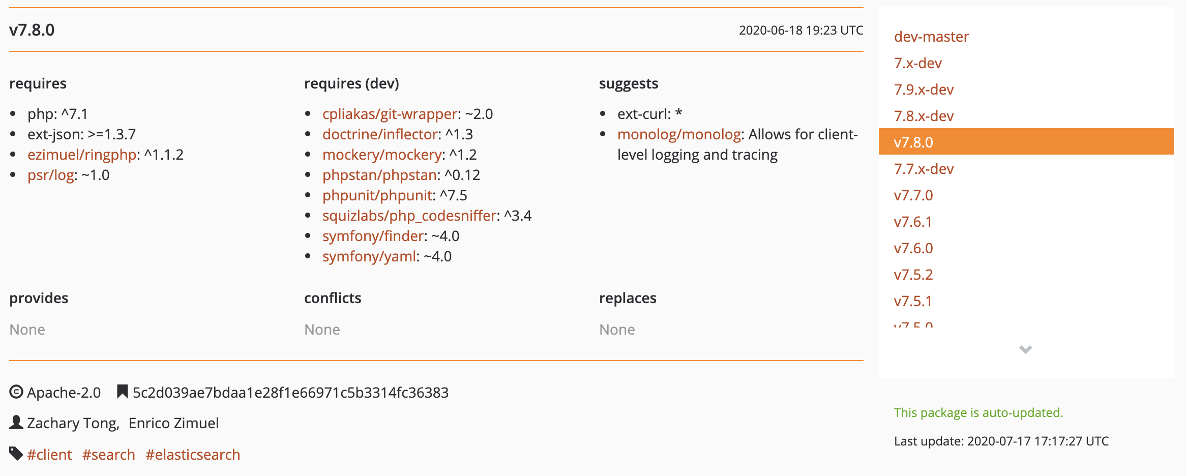Select version v7.7.0 in the sidebar

[913, 195]
